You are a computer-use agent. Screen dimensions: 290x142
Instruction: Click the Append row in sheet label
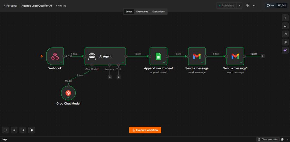pyautogui.click(x=159, y=68)
